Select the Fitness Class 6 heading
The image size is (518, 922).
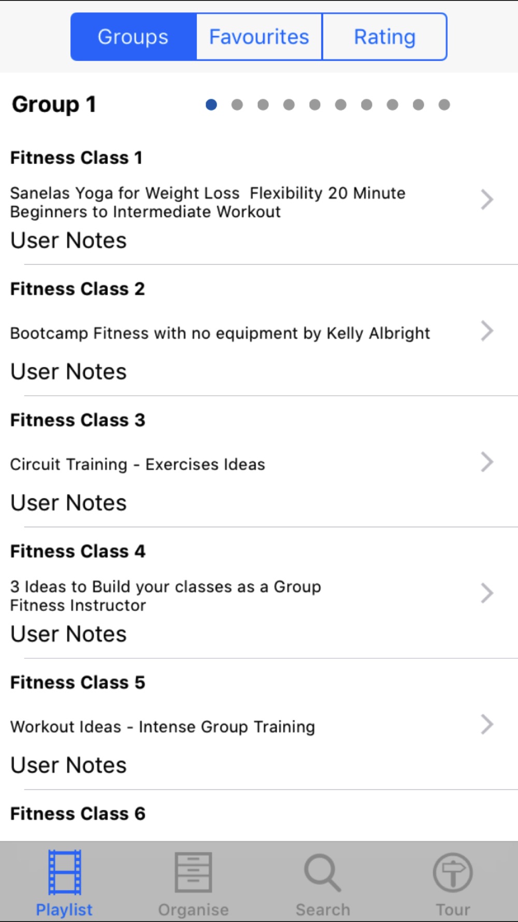point(78,814)
